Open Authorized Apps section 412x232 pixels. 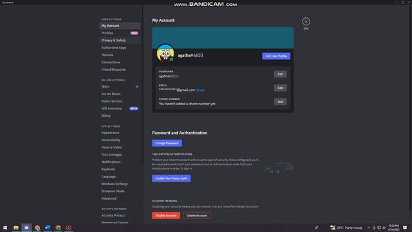point(120,48)
